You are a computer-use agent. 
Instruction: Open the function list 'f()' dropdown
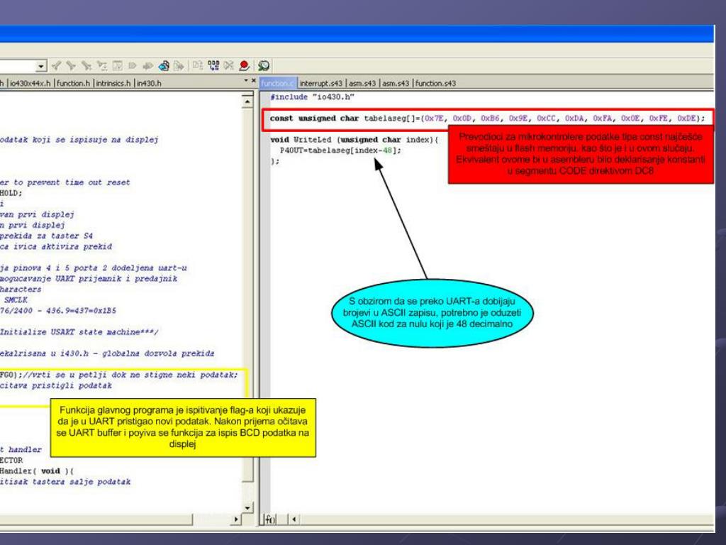point(269,519)
